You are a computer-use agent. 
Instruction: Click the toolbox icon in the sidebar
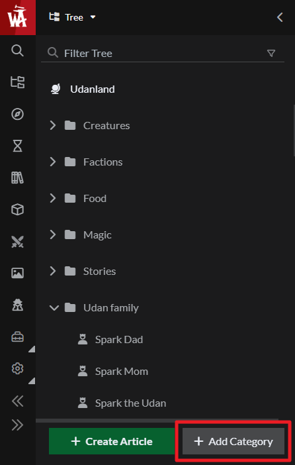click(17, 337)
